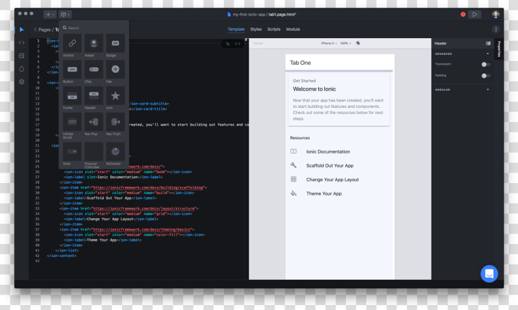
Task: Switch to the Styles tab
Action: [x=256, y=30]
